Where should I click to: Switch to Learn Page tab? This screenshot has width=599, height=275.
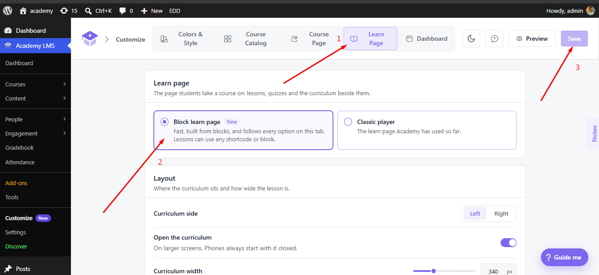tap(370, 39)
